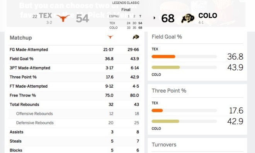Select the Total Rebounds row
255x153 pixels.
coord(74,105)
